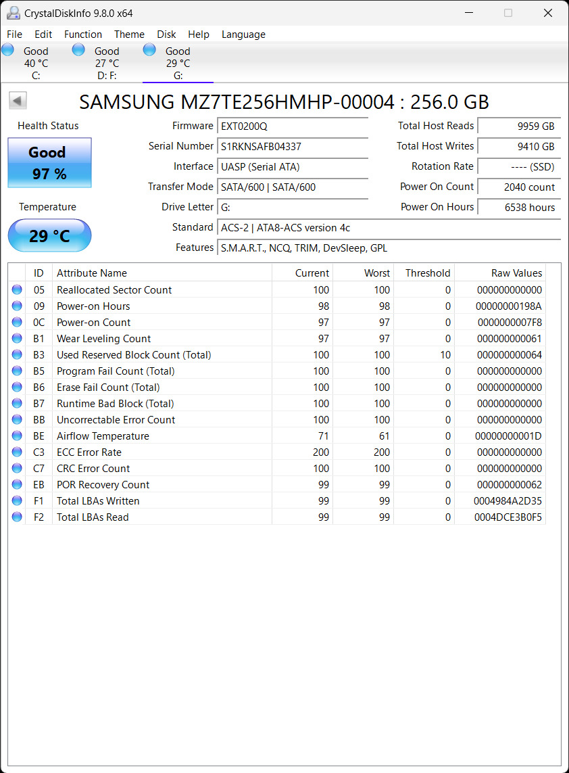The height and width of the screenshot is (773, 569).
Task: Click the Worst column header
Action: pyautogui.click(x=363, y=273)
